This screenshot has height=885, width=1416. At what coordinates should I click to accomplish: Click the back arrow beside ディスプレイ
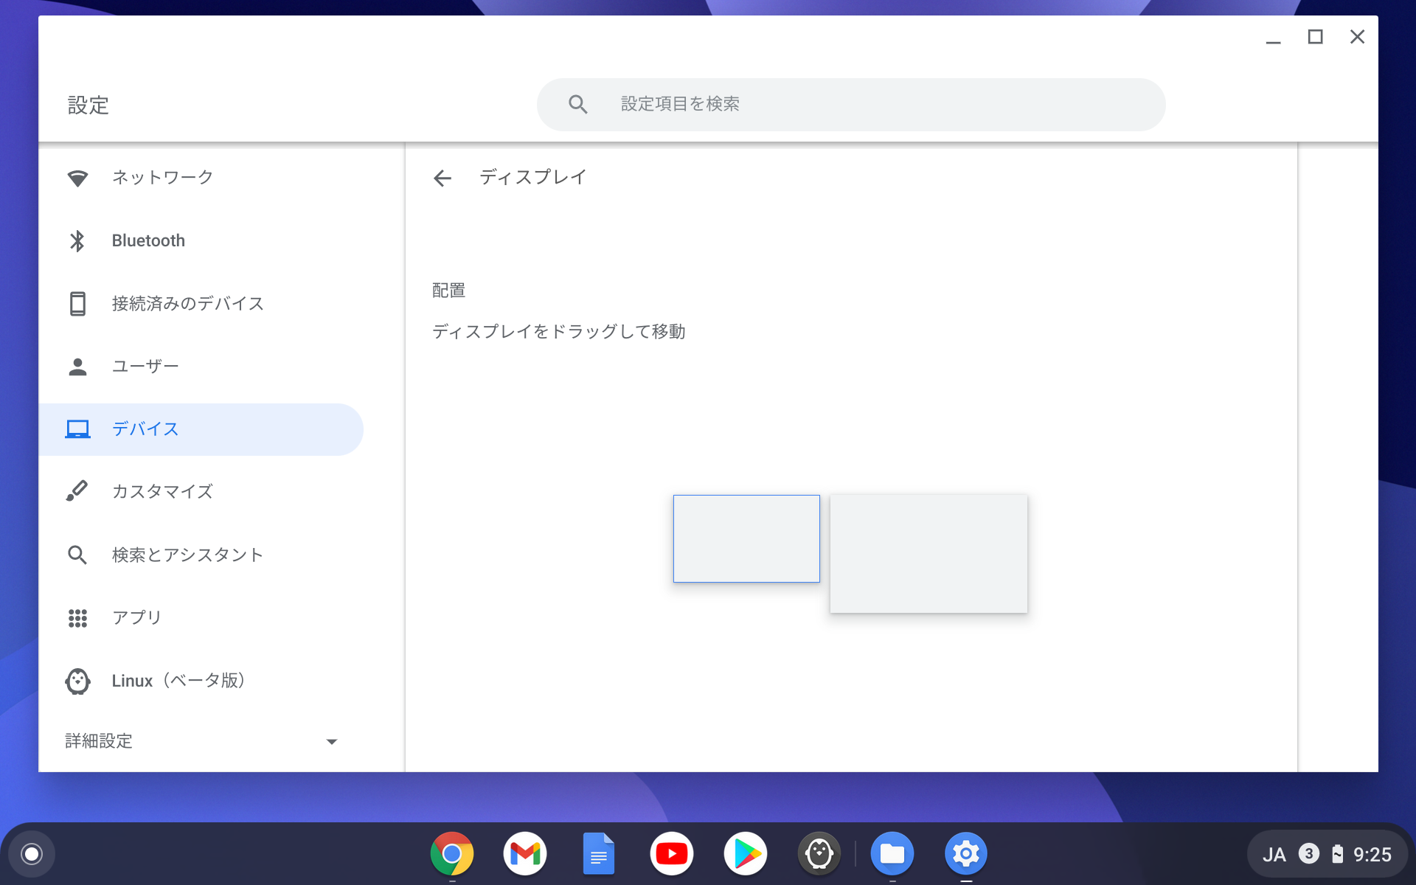[x=442, y=178]
